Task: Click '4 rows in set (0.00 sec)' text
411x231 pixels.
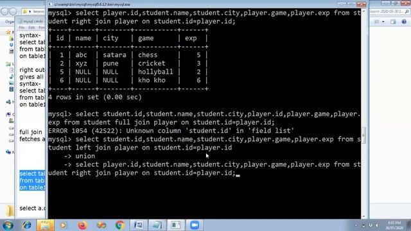Action: [95, 97]
